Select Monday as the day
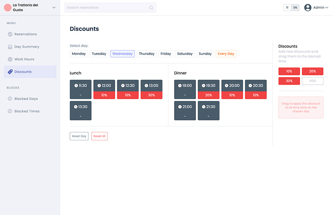The width and height of the screenshot is (333, 215). (x=79, y=54)
